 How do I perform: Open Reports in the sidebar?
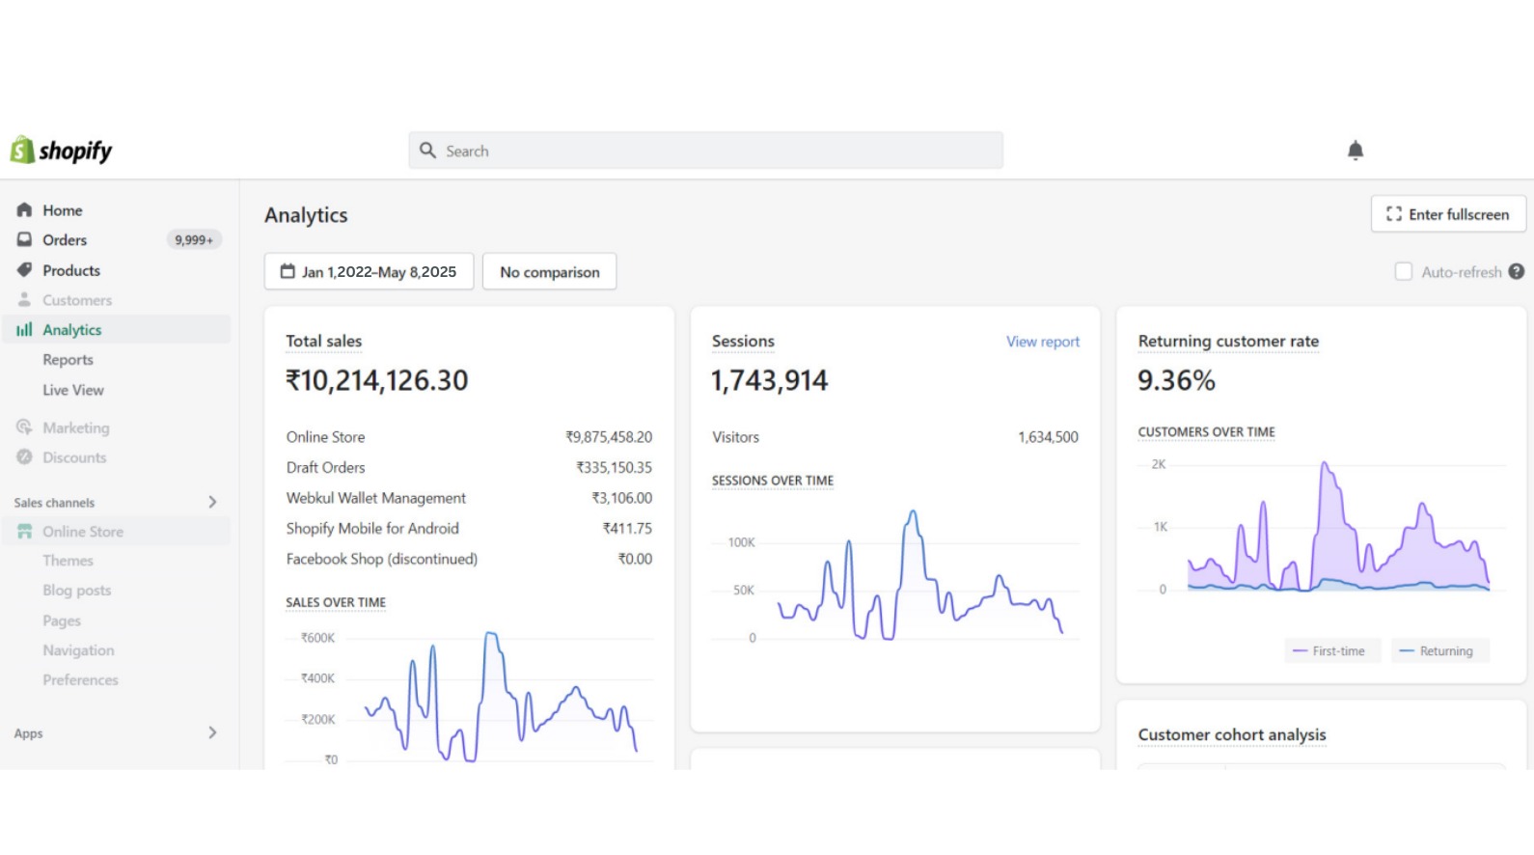pos(68,360)
